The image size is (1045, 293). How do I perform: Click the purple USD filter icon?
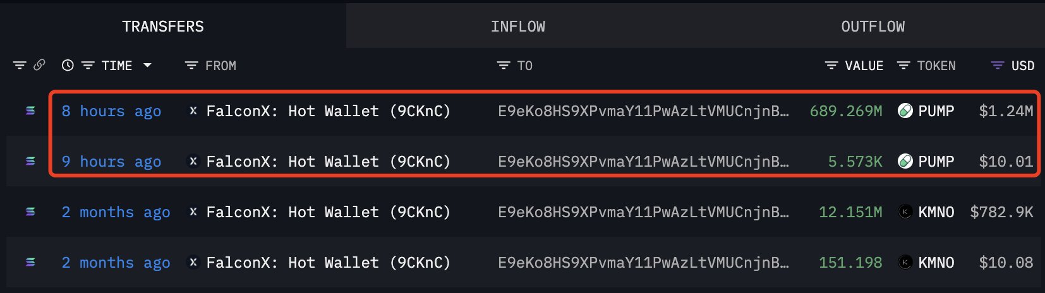[998, 66]
